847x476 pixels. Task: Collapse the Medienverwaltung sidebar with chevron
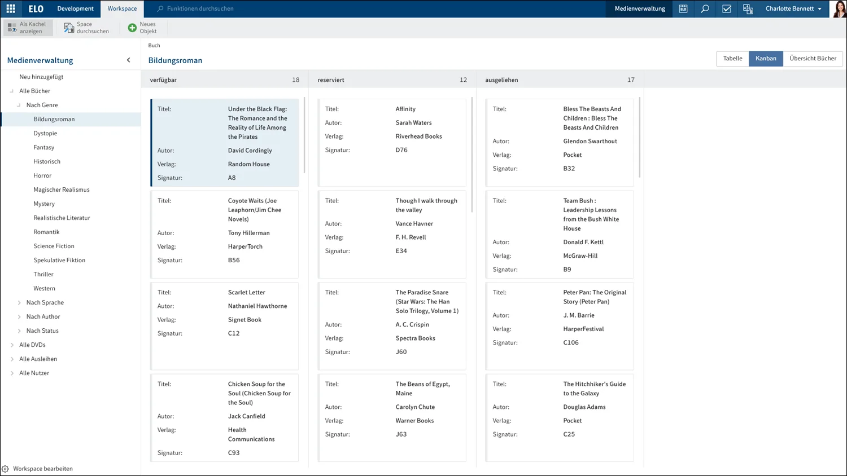click(128, 60)
